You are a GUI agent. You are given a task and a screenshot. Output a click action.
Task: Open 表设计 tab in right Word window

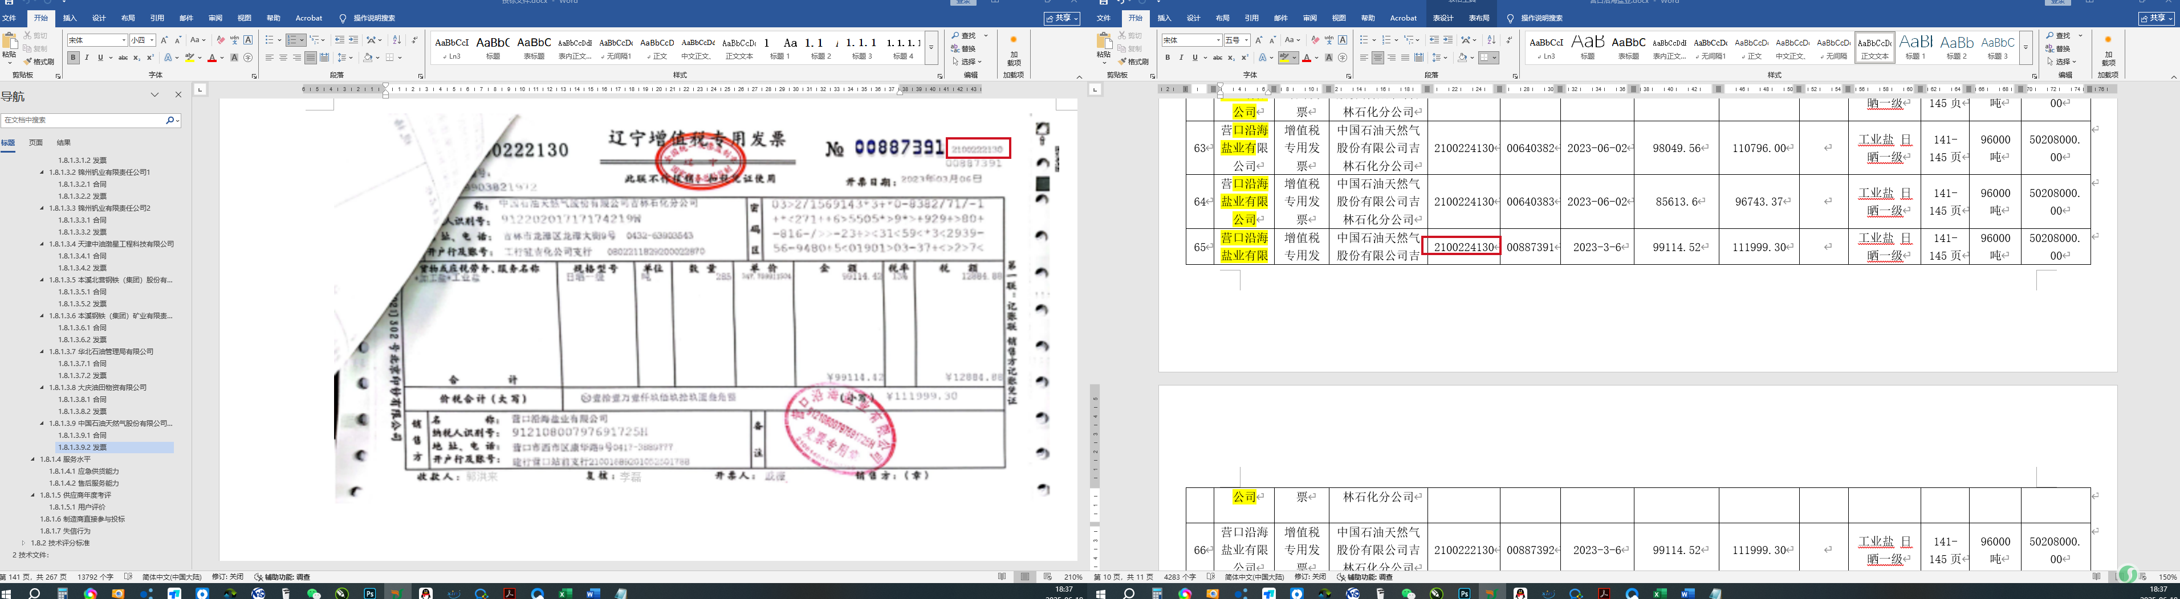(1443, 18)
